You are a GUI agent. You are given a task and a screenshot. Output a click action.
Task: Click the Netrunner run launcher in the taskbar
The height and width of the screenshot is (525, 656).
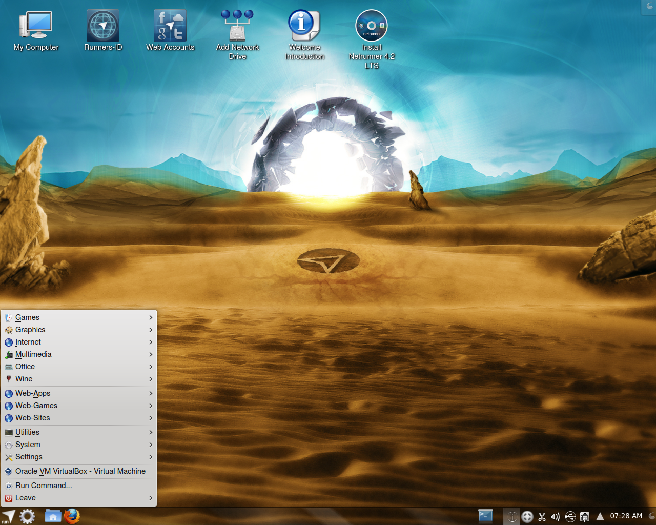click(x=8, y=516)
